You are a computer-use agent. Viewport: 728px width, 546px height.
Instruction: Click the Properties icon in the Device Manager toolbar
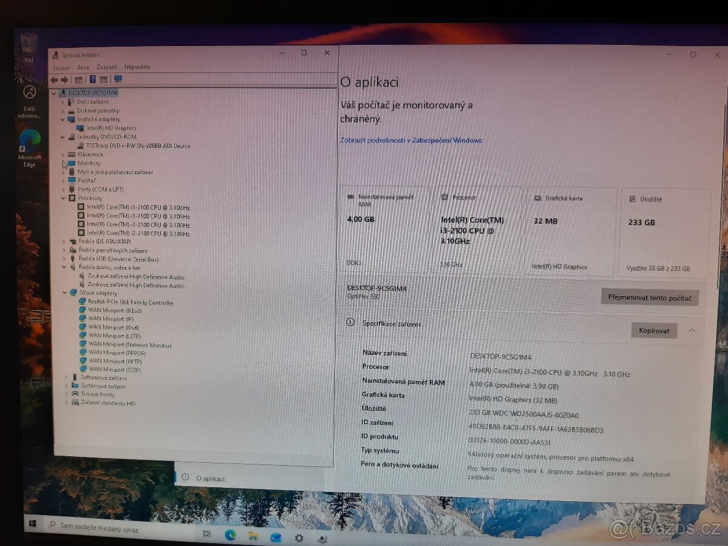(79, 79)
